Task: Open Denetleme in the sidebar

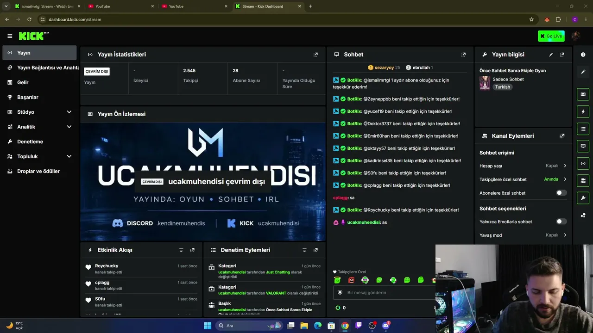Action: click(39, 142)
